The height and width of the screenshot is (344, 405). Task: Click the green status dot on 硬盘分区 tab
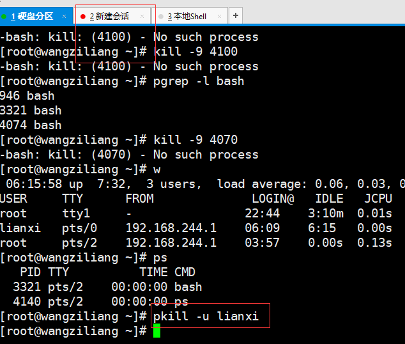point(4,17)
